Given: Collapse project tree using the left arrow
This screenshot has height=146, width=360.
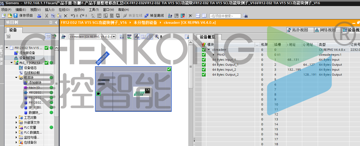Looking at the screenshot, I should (56, 23).
